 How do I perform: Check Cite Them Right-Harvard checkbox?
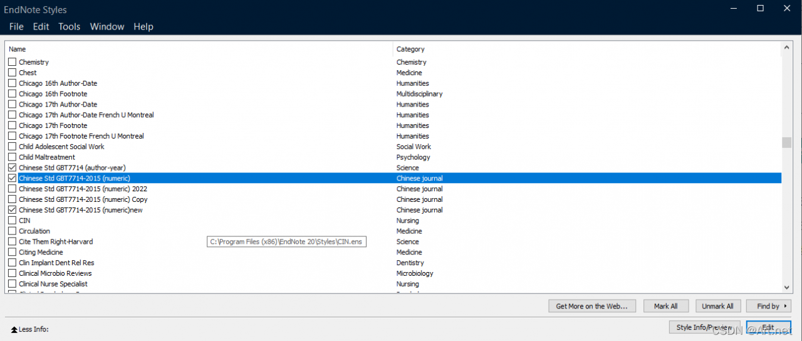[12, 242]
